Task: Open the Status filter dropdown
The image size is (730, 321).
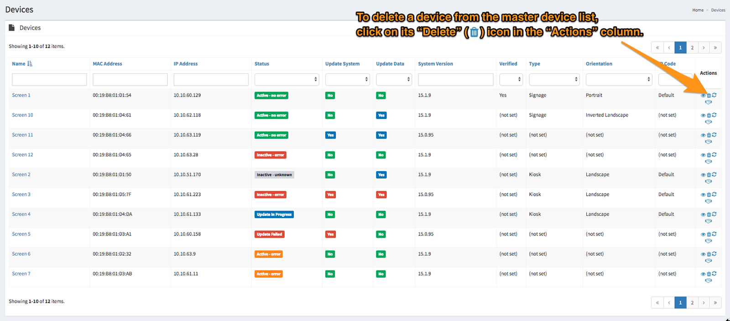Action: [x=287, y=79]
